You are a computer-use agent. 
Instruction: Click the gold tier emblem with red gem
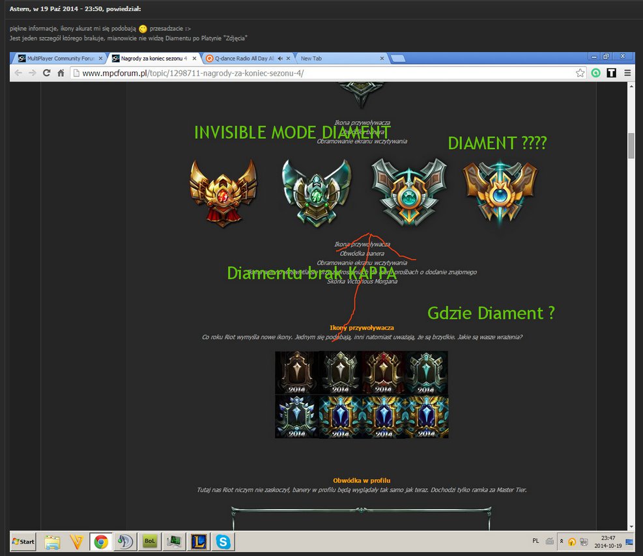pyautogui.click(x=223, y=193)
